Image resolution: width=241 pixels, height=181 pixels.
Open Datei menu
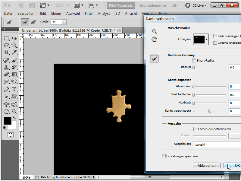(x=8, y=14)
